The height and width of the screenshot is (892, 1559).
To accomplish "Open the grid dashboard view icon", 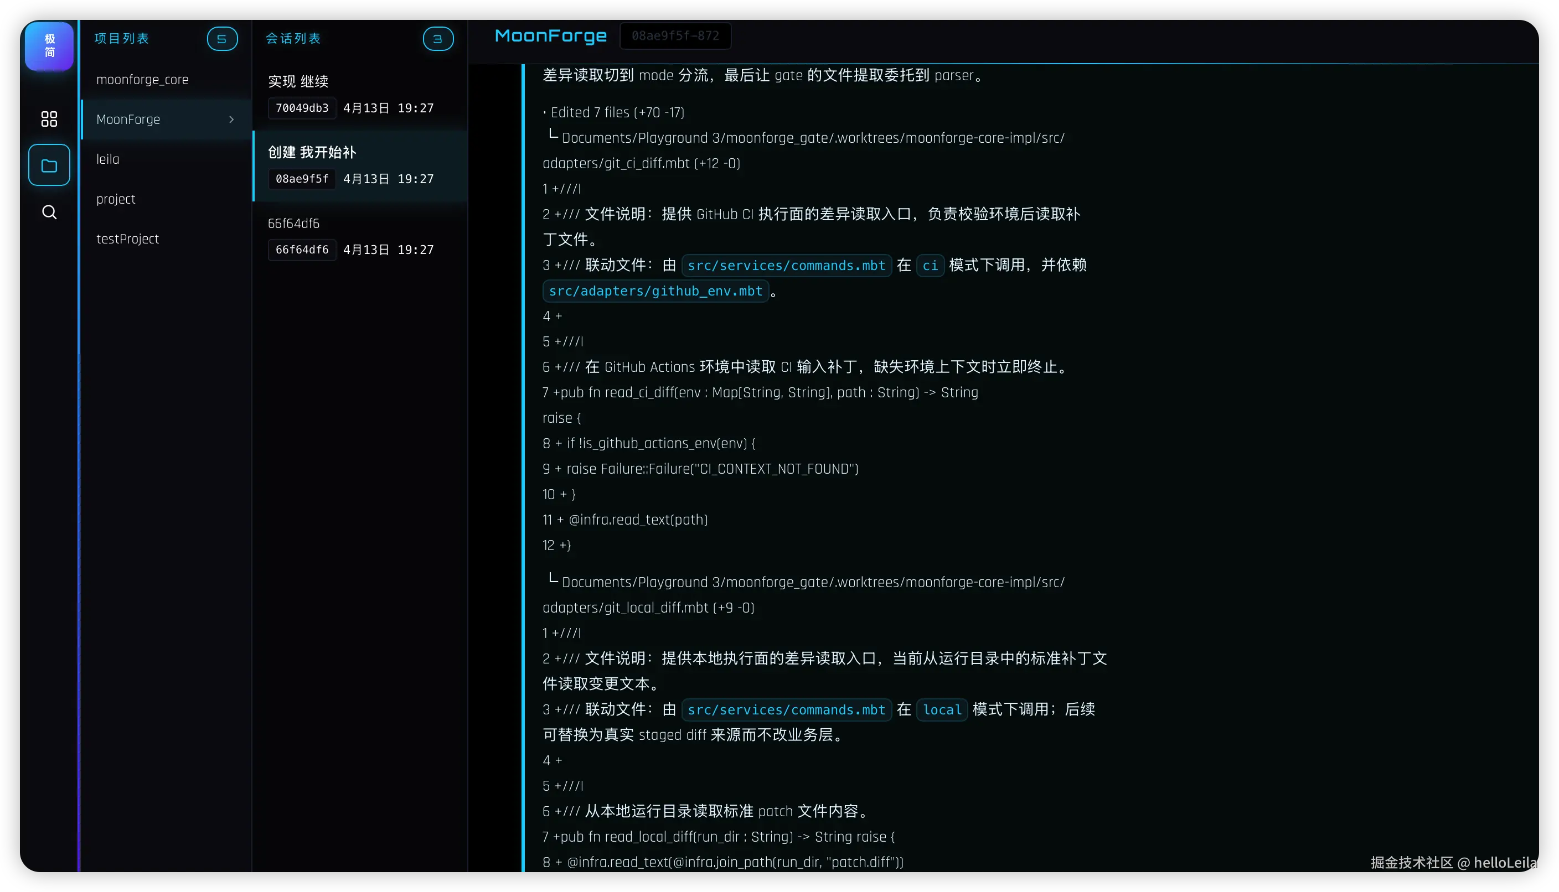I will coord(49,119).
